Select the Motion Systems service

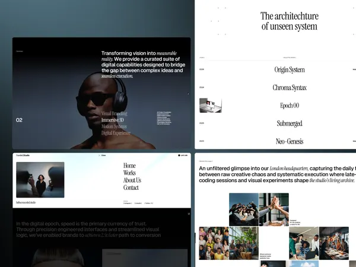click(x=114, y=126)
